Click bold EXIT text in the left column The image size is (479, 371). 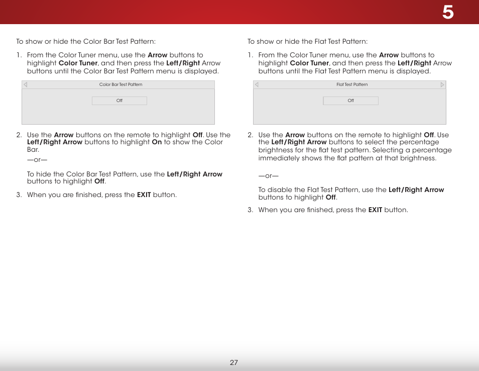[x=144, y=195]
